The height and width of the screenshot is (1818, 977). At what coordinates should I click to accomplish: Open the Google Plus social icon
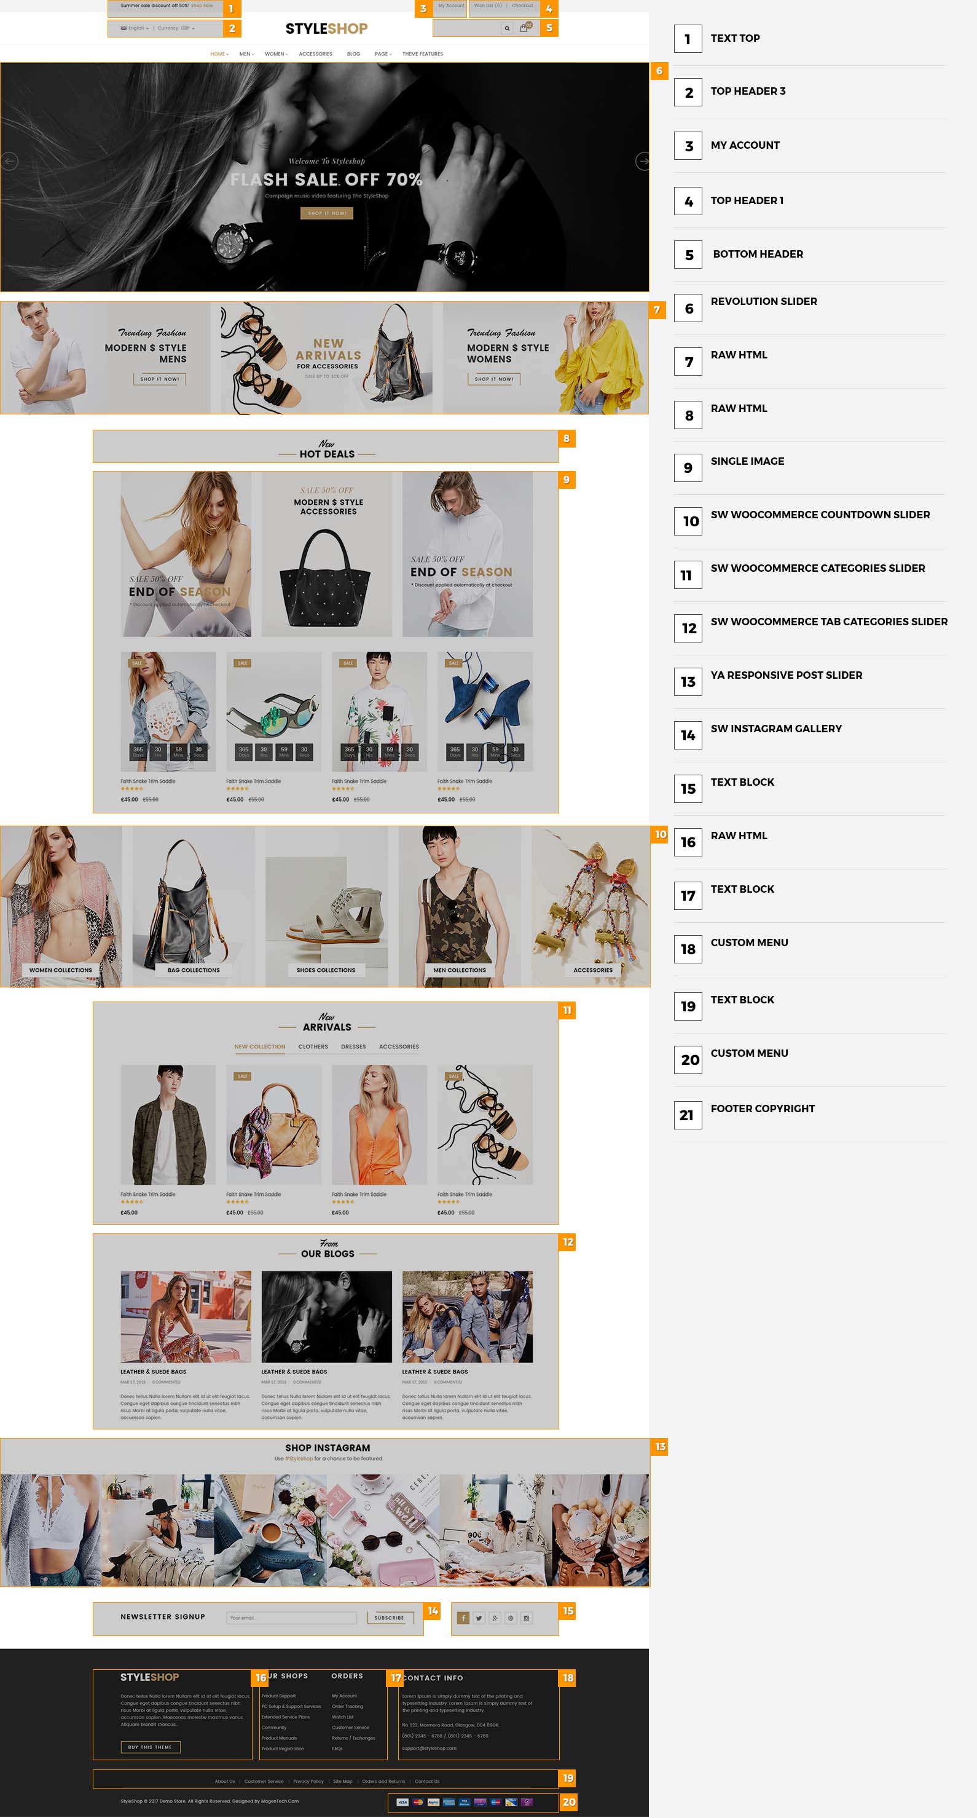[495, 1618]
